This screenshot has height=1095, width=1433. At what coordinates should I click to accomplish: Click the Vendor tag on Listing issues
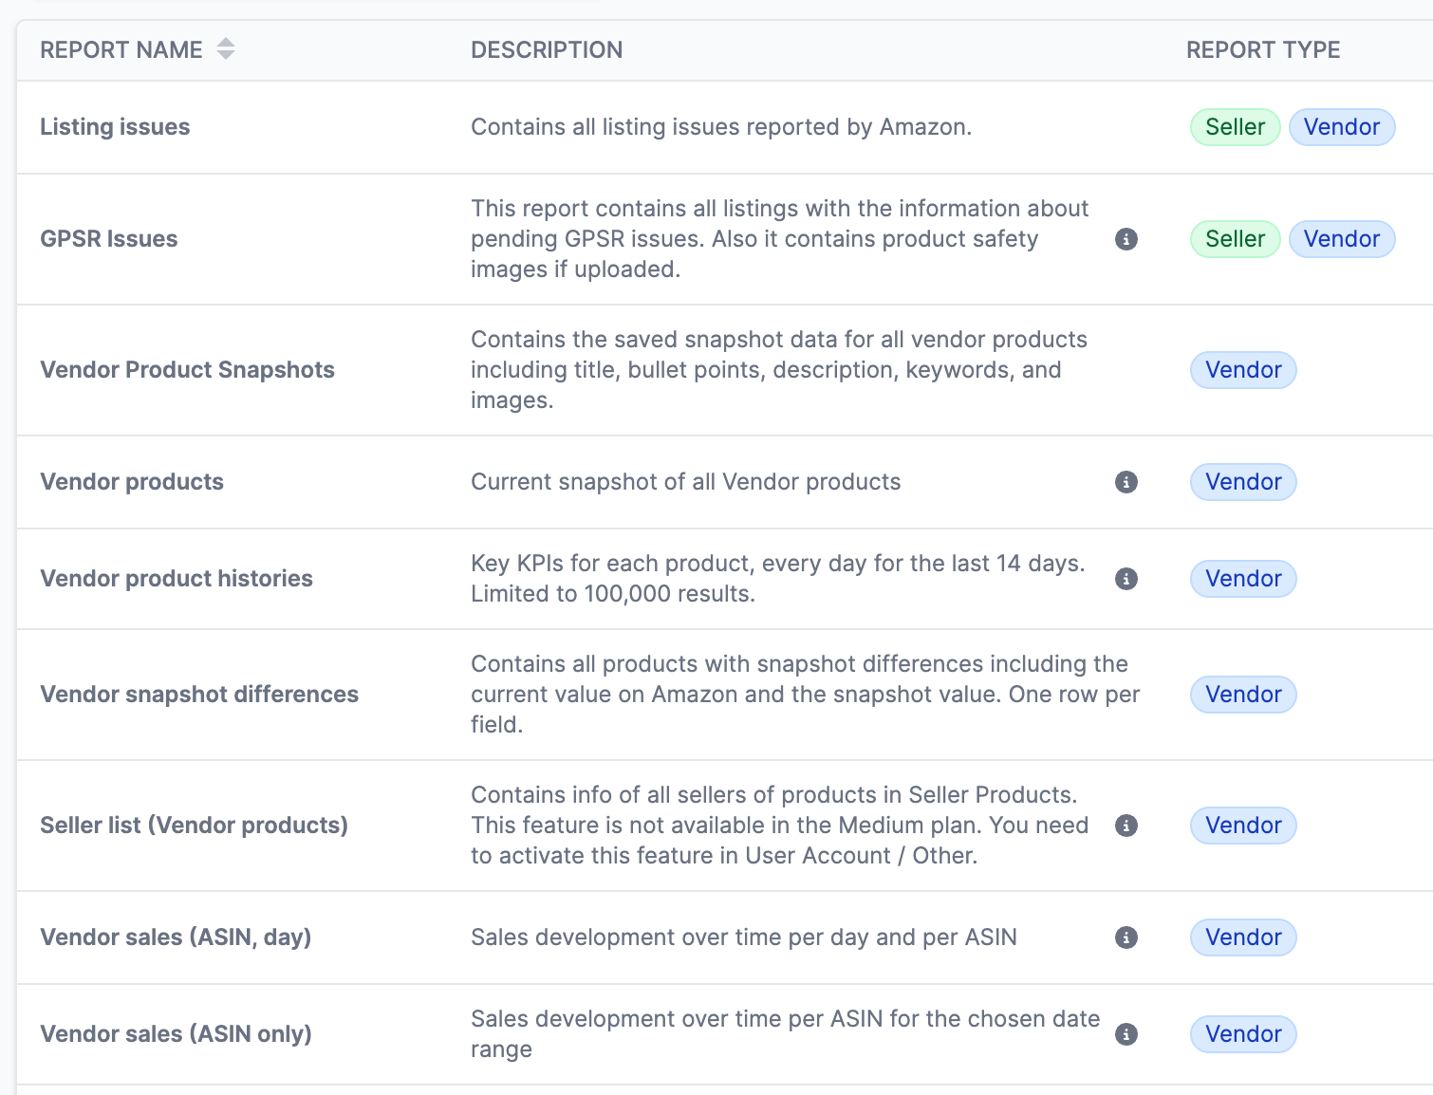[1341, 127]
